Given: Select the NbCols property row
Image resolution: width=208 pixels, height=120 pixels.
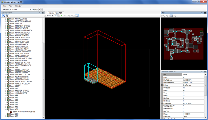Looking at the screenshot, I should click(184, 98).
